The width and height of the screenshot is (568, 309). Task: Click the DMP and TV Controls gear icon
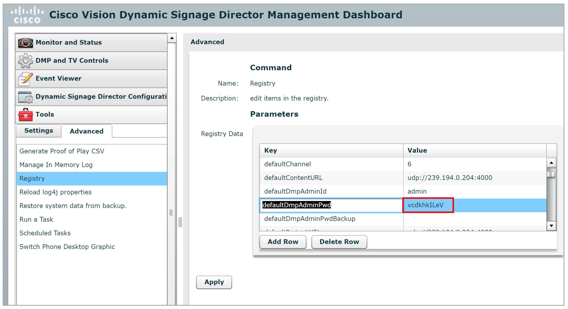[25, 61]
